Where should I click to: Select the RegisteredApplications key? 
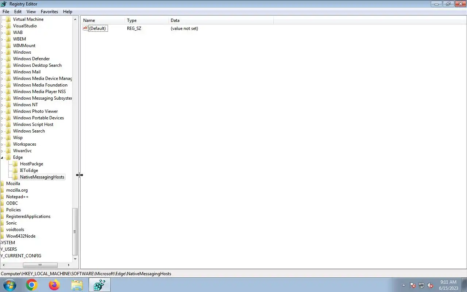tap(28, 216)
